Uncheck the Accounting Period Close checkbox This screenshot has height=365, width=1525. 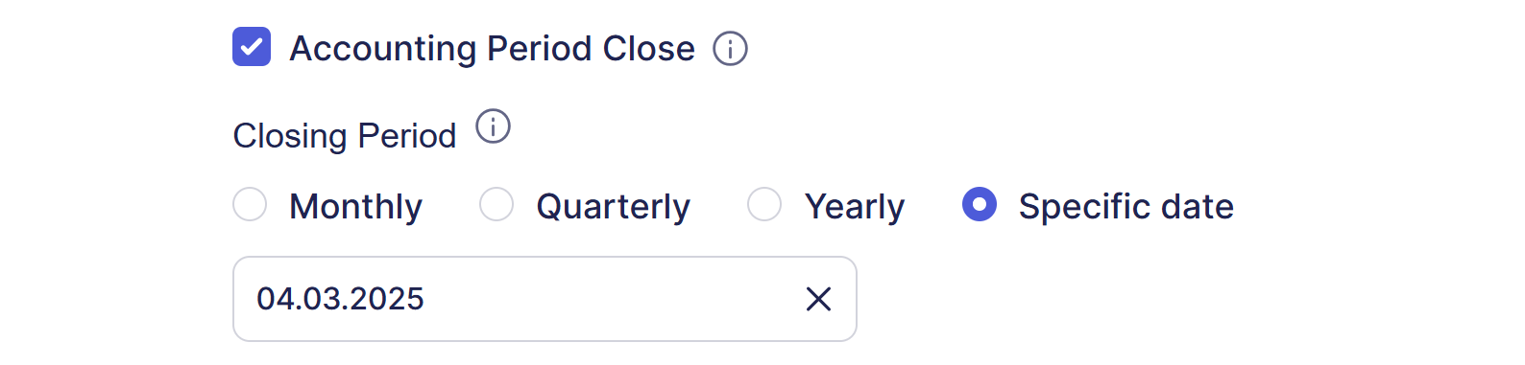252,47
